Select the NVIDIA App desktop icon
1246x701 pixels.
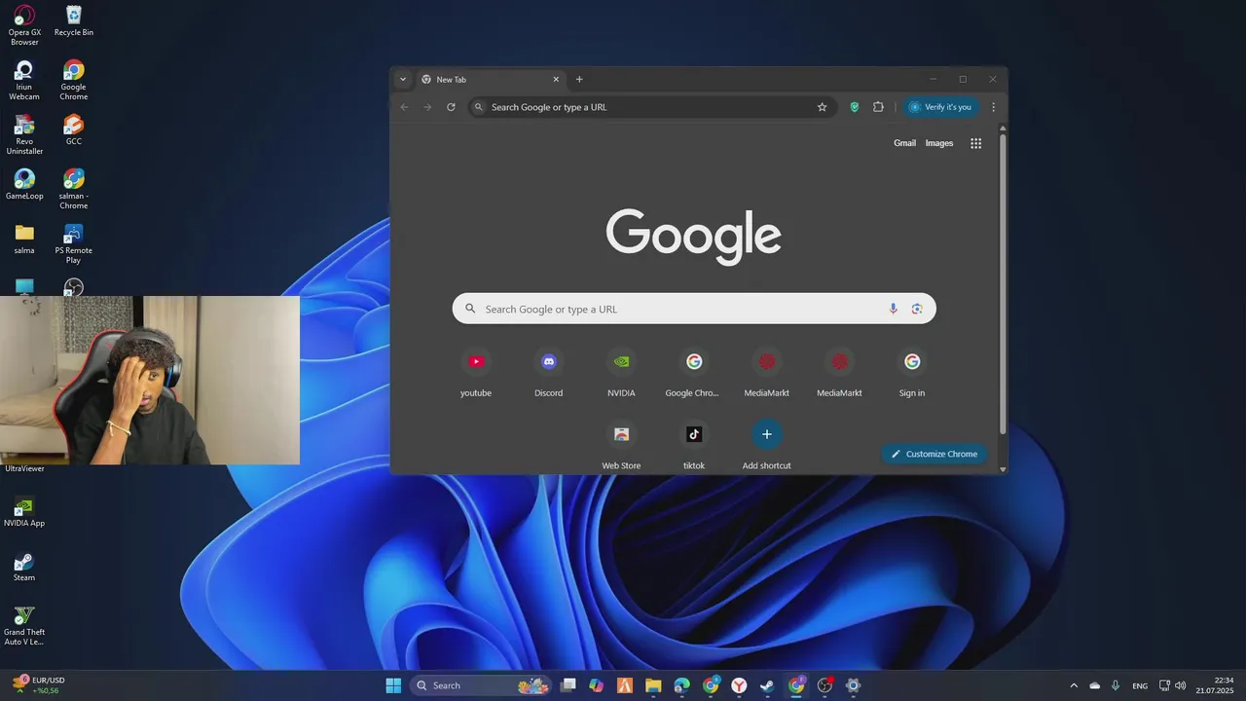click(x=24, y=512)
